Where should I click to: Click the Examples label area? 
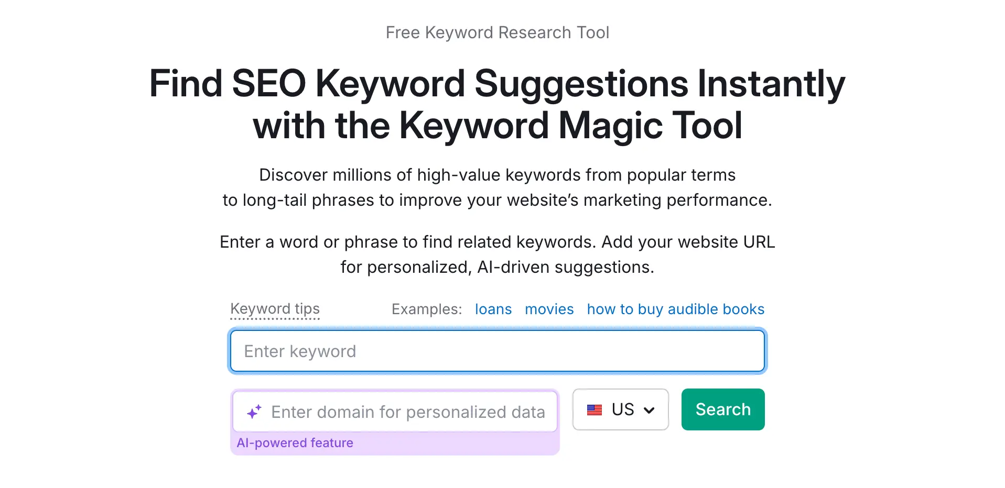(x=426, y=309)
